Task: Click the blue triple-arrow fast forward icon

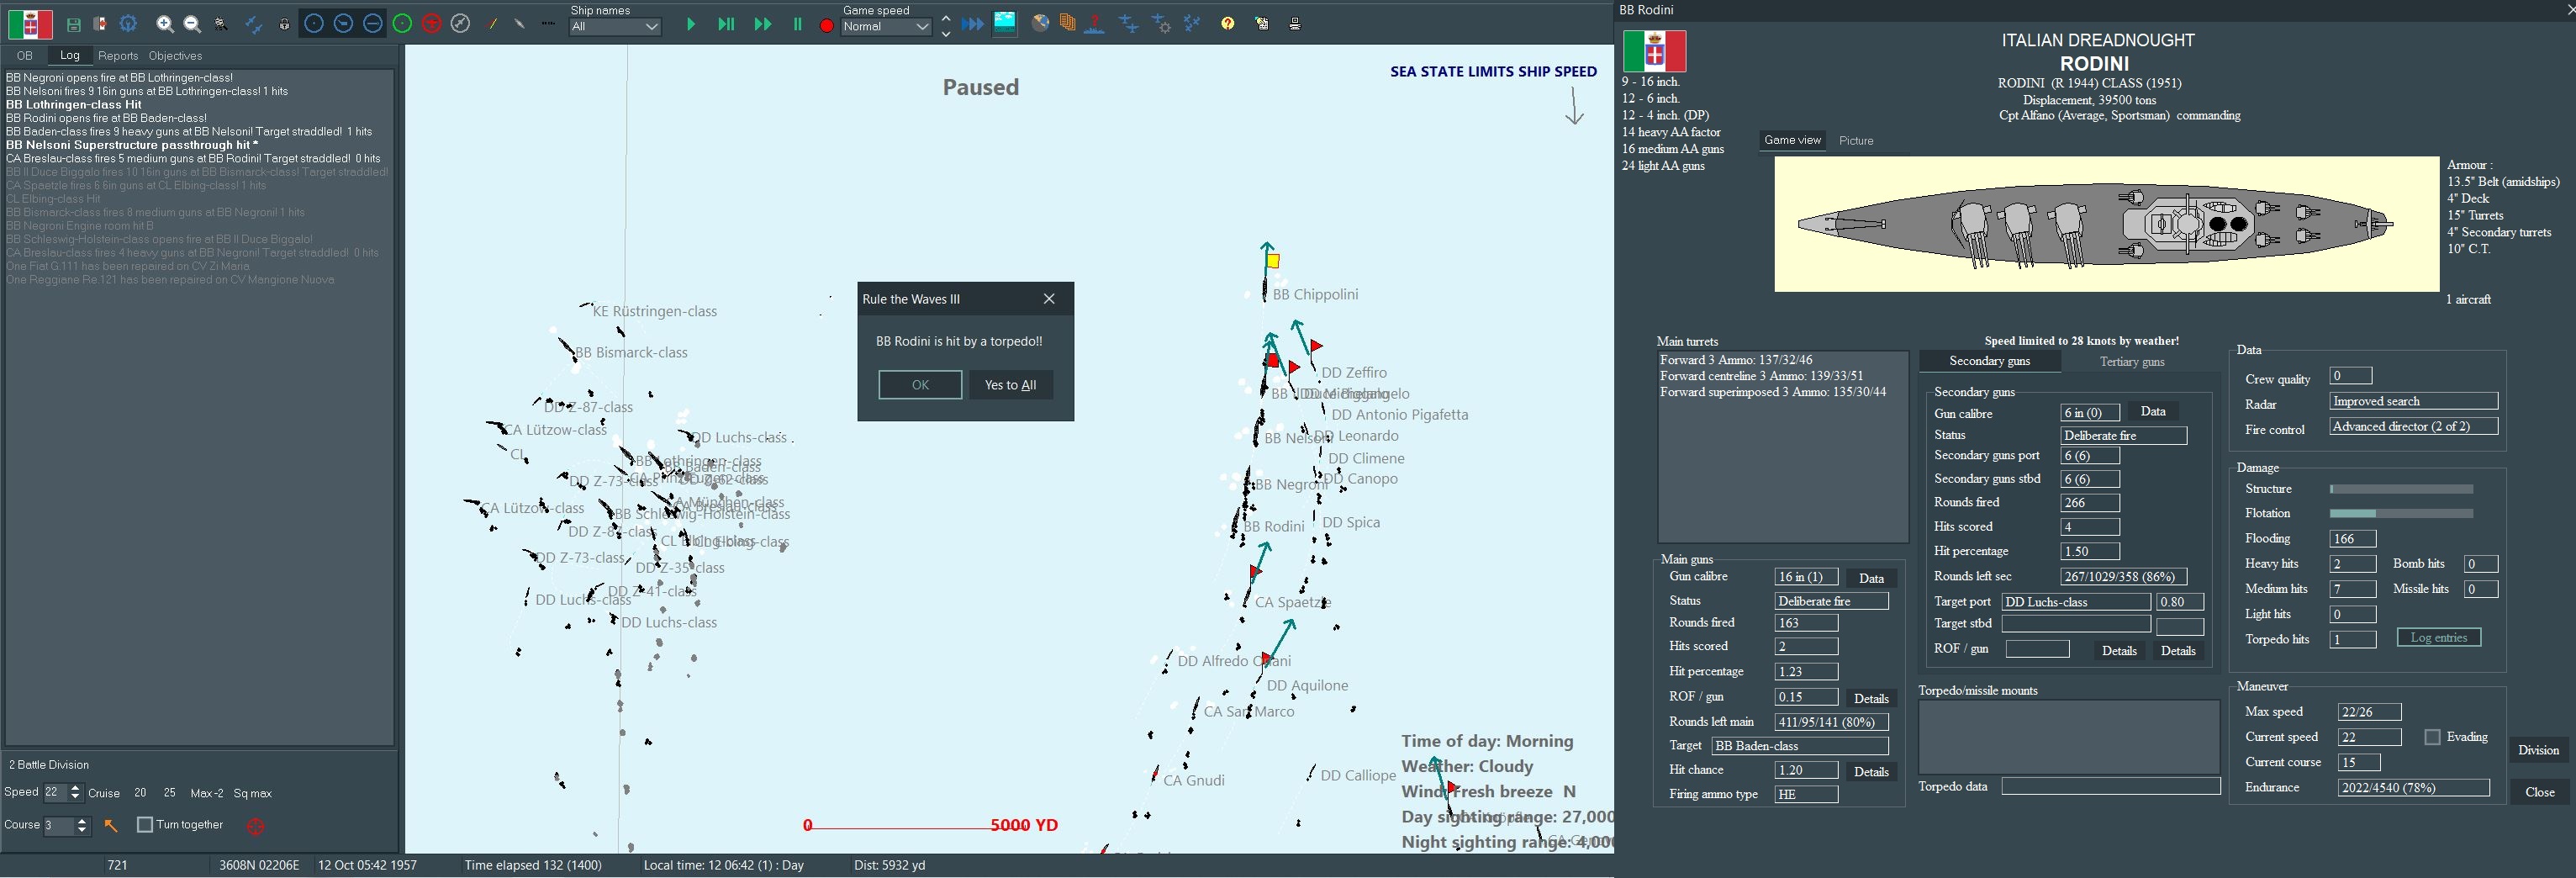Action: pyautogui.click(x=972, y=24)
